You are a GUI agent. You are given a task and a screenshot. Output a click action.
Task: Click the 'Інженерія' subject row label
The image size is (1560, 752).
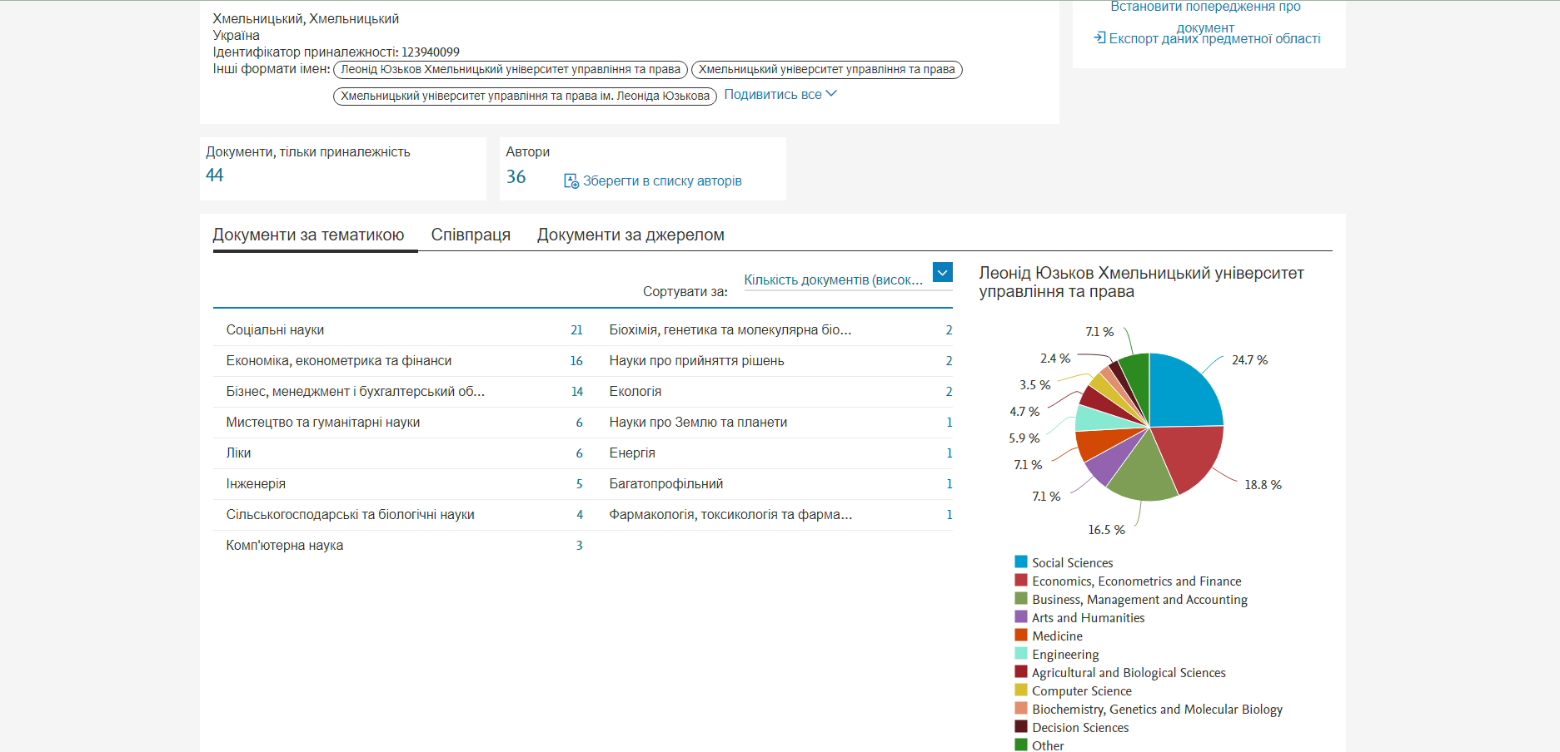pyautogui.click(x=256, y=483)
